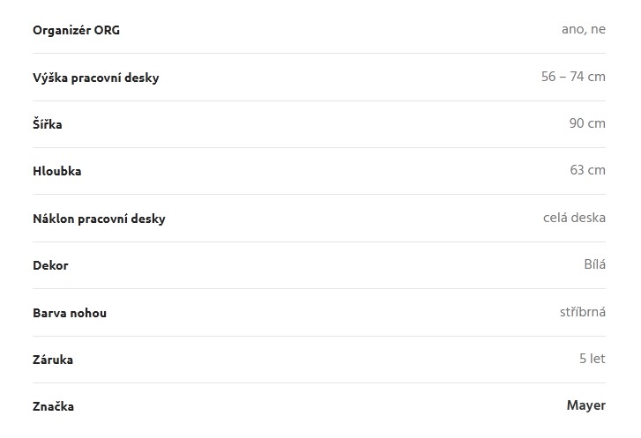Viewport: 641px width, 438px height.
Task: Select the Značka parameter label
Action: (x=53, y=406)
